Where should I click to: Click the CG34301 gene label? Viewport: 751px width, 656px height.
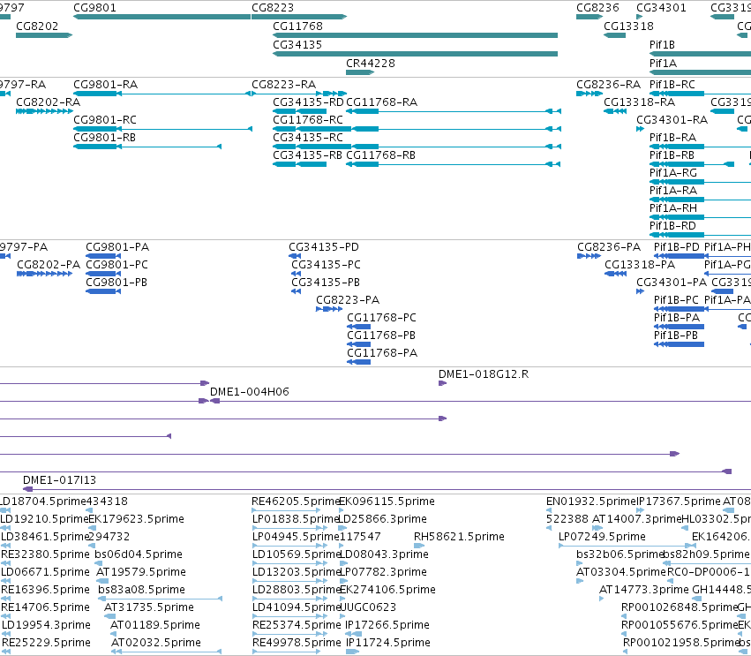661,8
